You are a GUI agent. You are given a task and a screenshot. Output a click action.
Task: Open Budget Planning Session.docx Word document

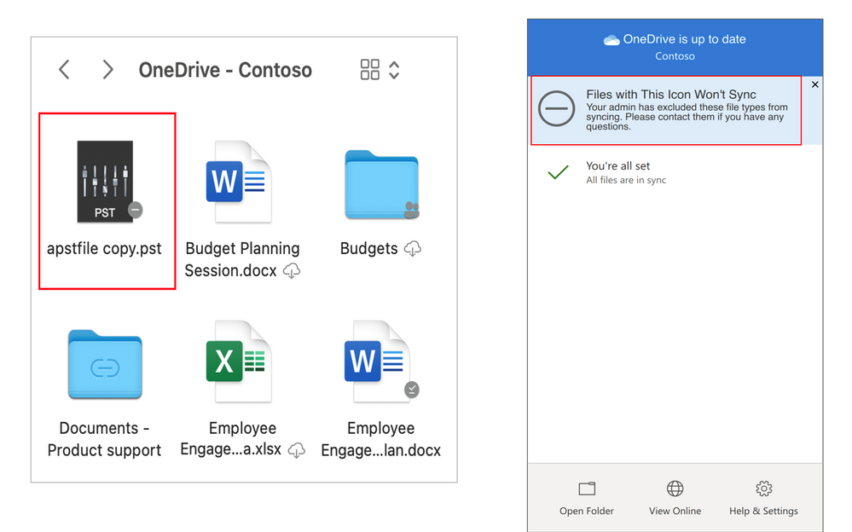(x=238, y=182)
